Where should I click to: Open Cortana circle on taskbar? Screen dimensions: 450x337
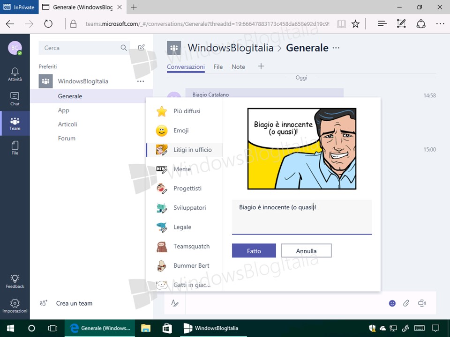pyautogui.click(x=31, y=328)
